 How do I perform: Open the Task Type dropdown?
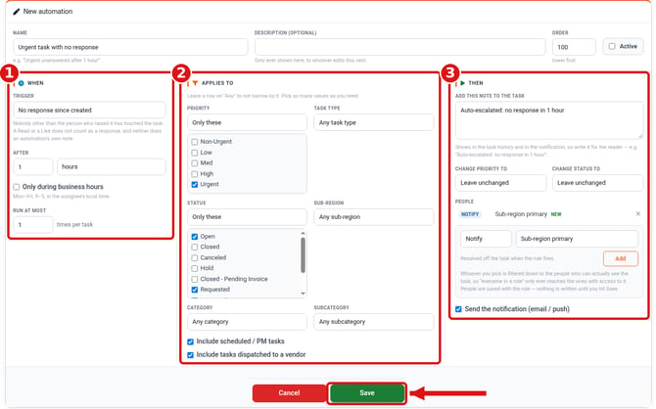tap(374, 122)
